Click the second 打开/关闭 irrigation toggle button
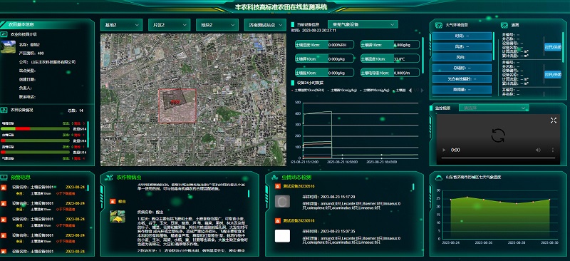 pyautogui.click(x=553, y=74)
